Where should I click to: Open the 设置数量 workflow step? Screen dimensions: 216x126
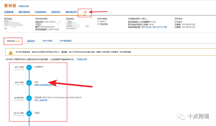pos(9,12)
